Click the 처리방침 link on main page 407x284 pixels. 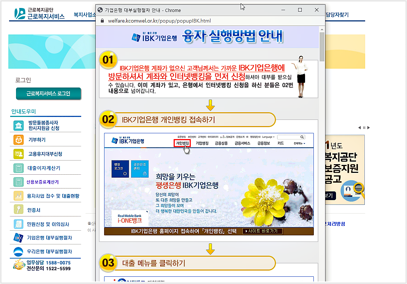335,224
